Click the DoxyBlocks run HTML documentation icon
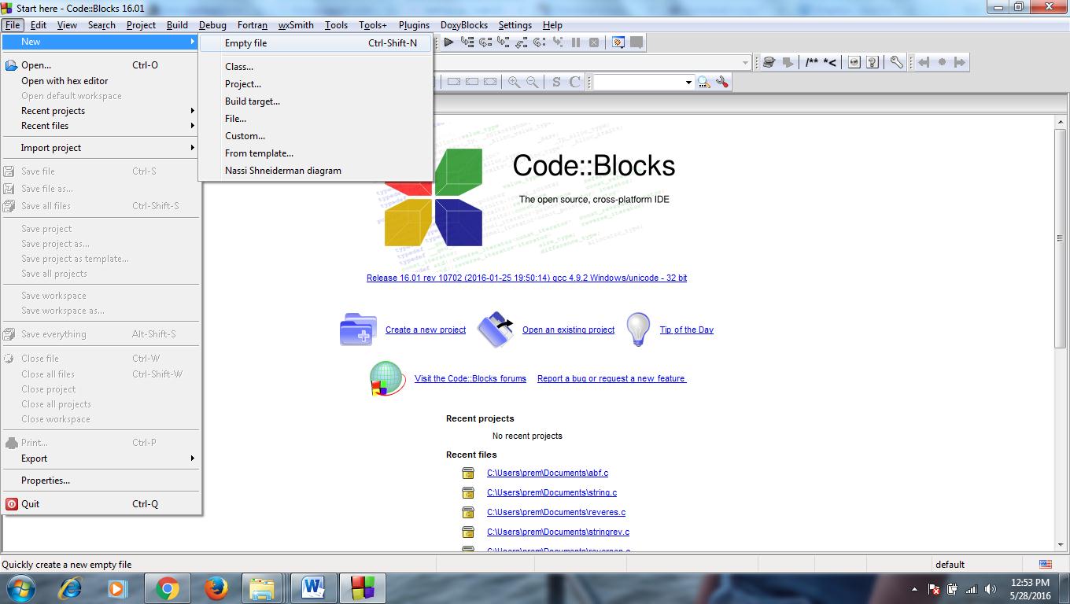The height and width of the screenshot is (604, 1070). [x=854, y=62]
